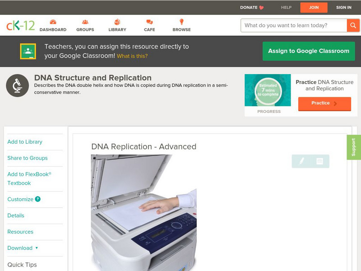Viewport: 361px width, 271px height.
Task: Click the Customize help question mark icon
Action: [x=37, y=199]
